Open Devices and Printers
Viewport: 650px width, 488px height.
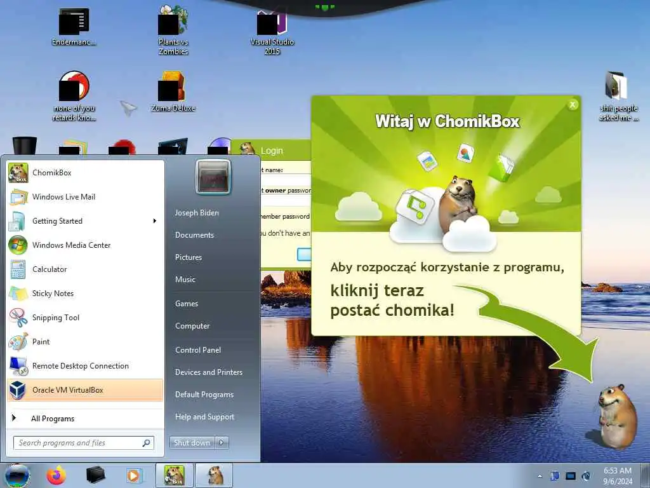208,372
